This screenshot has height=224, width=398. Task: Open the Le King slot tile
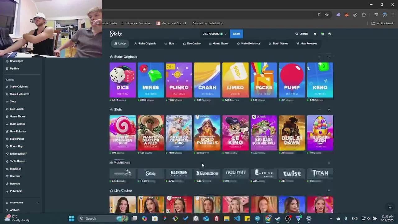pyautogui.click(x=235, y=133)
